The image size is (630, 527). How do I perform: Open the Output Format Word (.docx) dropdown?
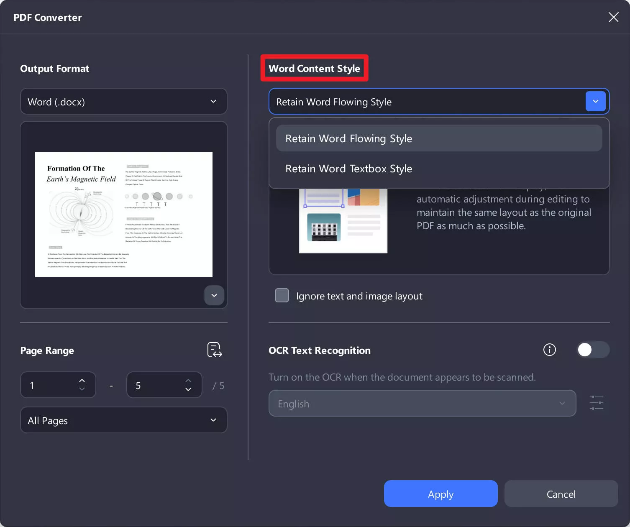[123, 101]
